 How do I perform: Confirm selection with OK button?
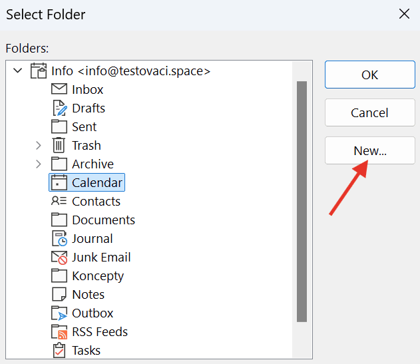(x=370, y=75)
